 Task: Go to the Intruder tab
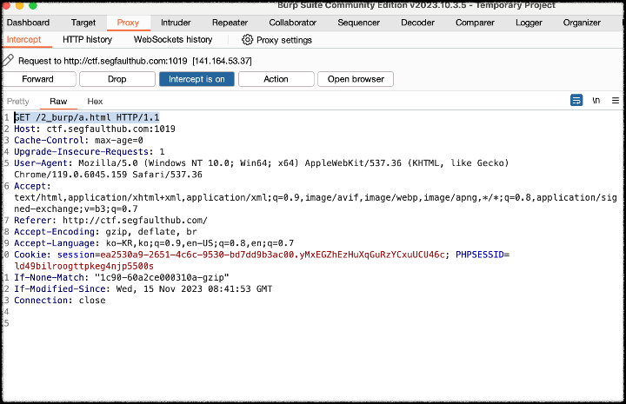176,23
